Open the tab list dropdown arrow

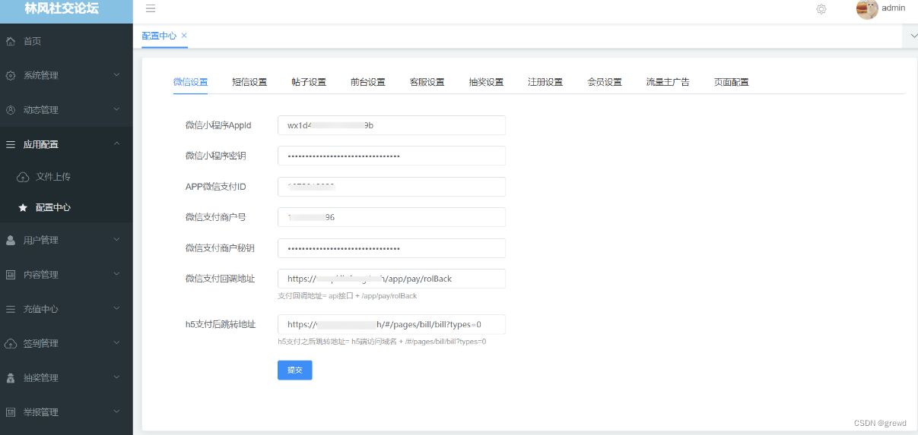tap(913, 36)
